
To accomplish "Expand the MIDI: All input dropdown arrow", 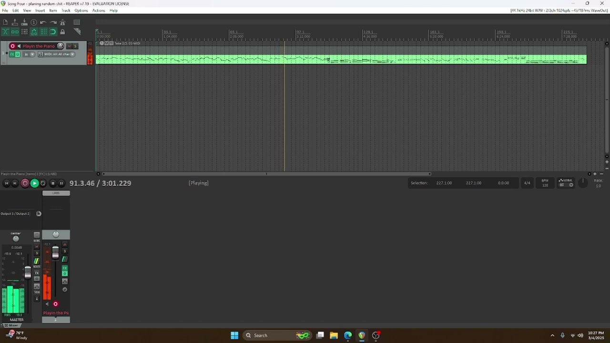I will point(72,54).
